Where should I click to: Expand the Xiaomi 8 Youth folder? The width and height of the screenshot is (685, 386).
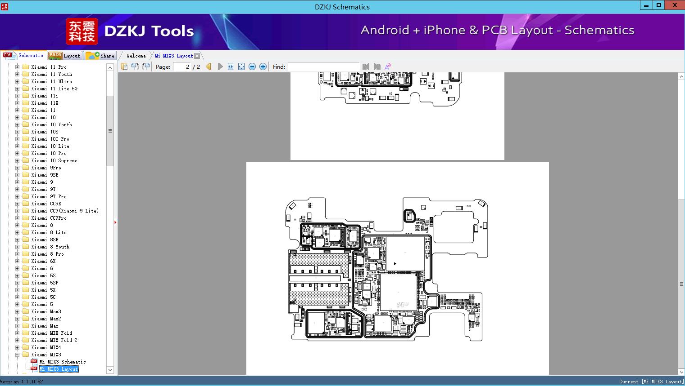click(x=17, y=247)
